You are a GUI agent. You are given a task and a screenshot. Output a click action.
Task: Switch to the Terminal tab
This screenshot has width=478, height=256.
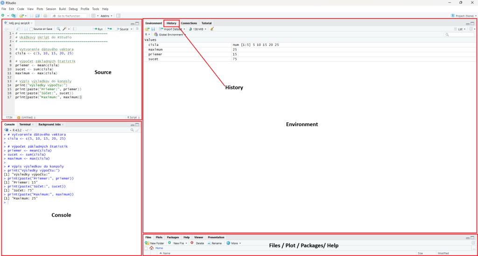(25, 124)
